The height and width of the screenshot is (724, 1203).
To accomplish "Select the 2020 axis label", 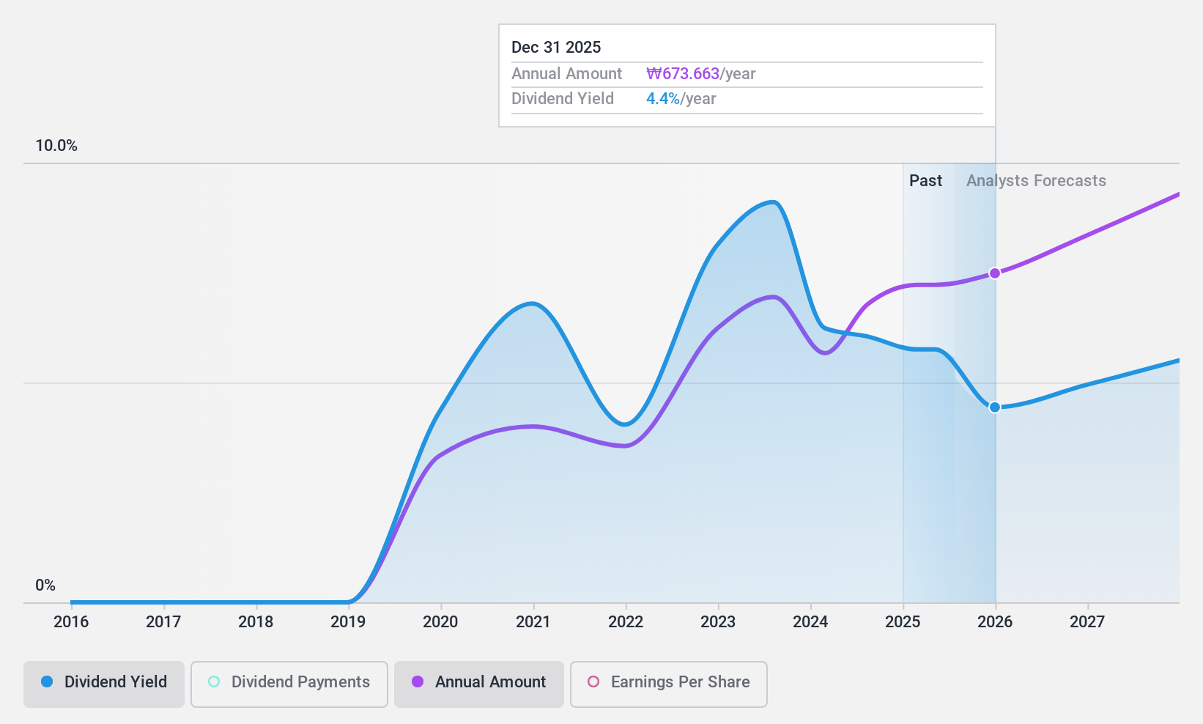I will (x=440, y=622).
